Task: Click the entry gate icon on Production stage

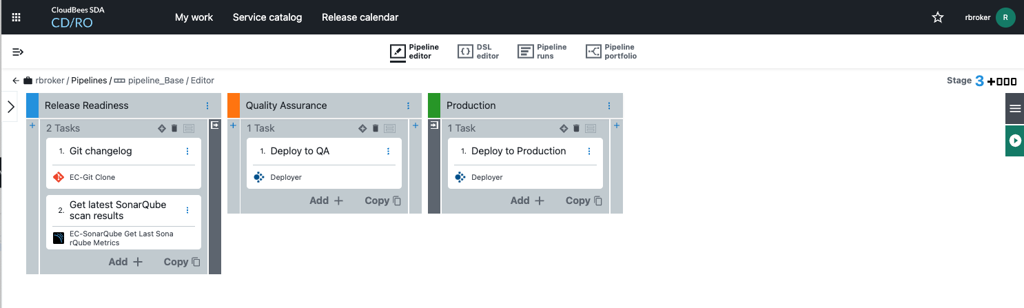Action: (434, 125)
